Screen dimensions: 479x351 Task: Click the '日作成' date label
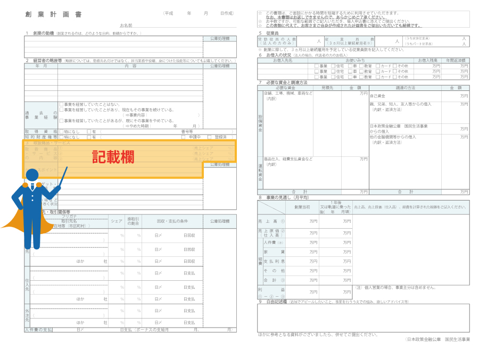(x=227, y=13)
